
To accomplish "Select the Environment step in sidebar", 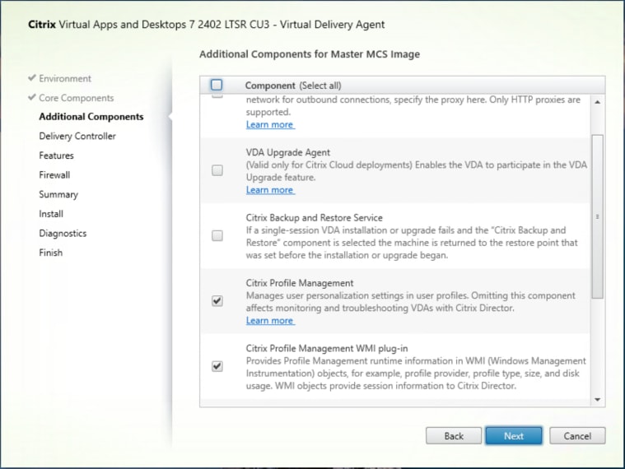I will 65,78.
